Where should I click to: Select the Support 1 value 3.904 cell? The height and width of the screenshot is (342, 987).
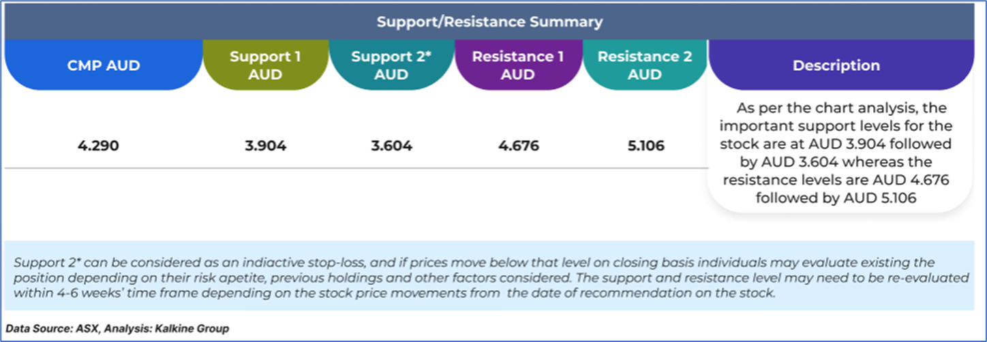coord(265,146)
